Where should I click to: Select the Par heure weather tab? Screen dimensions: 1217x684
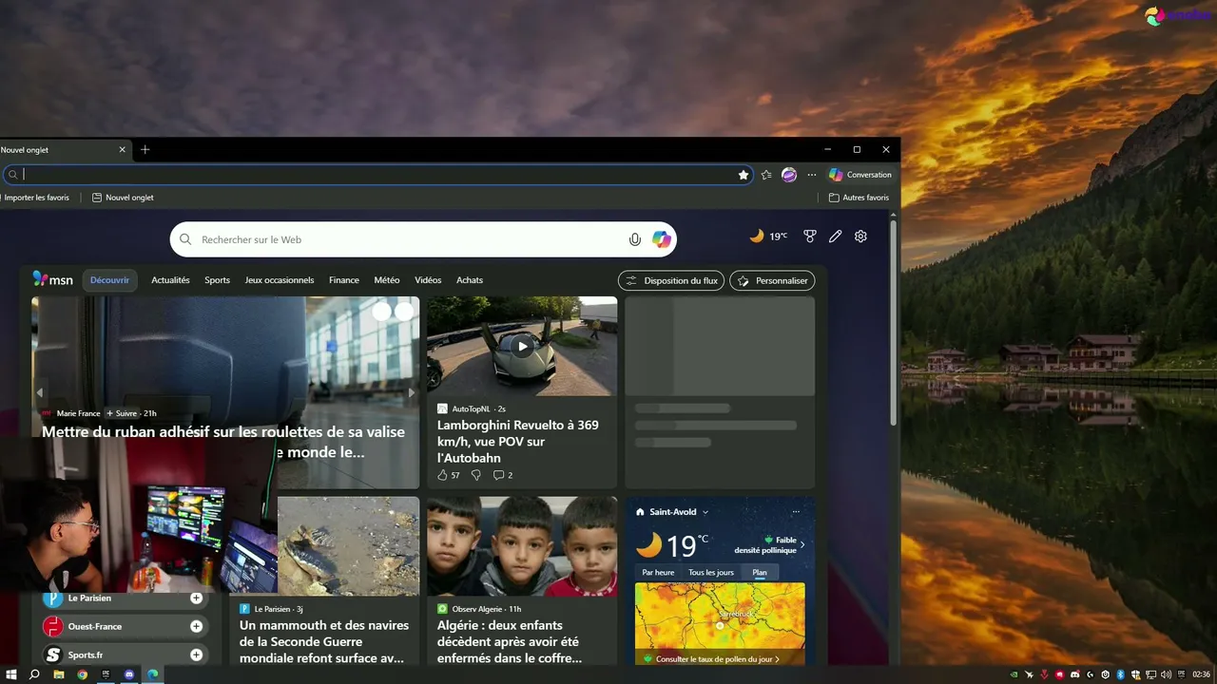tap(658, 573)
